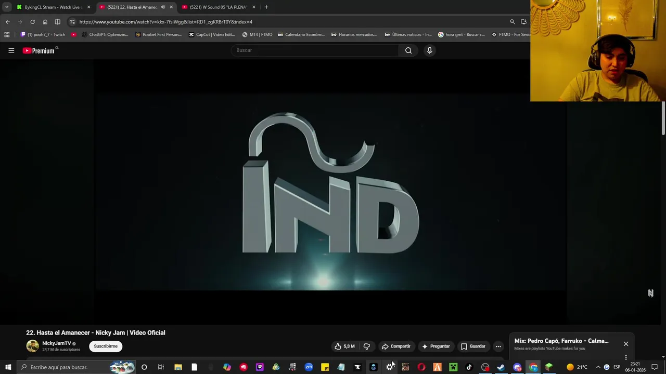Open more actions three-dot menu
The width and height of the screenshot is (666, 374).
tap(498, 346)
